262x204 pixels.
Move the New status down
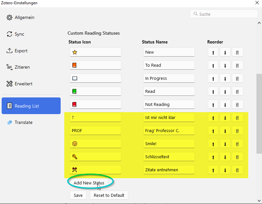pos(225,52)
